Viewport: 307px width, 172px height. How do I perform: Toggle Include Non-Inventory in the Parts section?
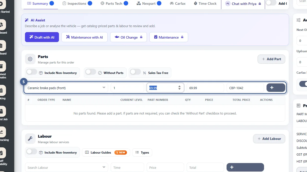[32, 72]
